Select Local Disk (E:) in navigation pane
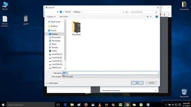 point(56,57)
